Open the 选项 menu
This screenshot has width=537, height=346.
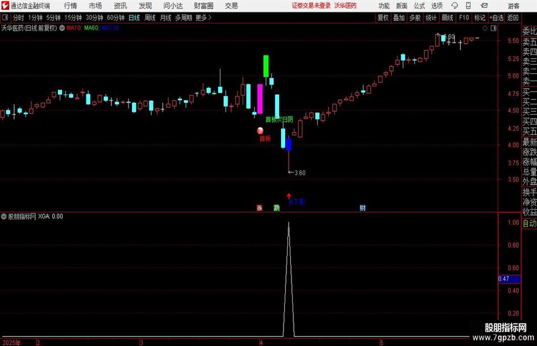(x=436, y=6)
